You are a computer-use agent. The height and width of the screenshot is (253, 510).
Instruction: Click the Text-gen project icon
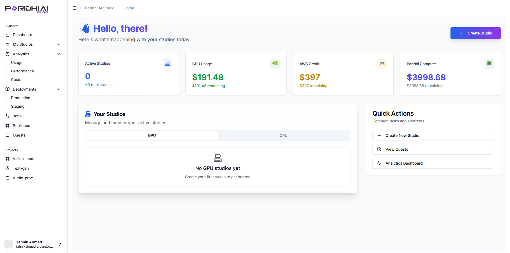8,168
